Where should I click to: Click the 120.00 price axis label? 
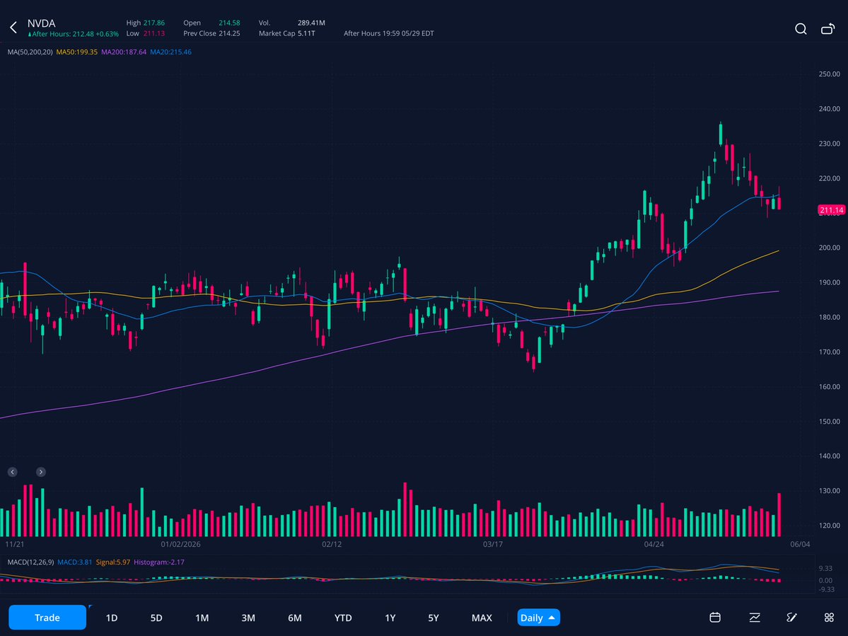(x=829, y=526)
